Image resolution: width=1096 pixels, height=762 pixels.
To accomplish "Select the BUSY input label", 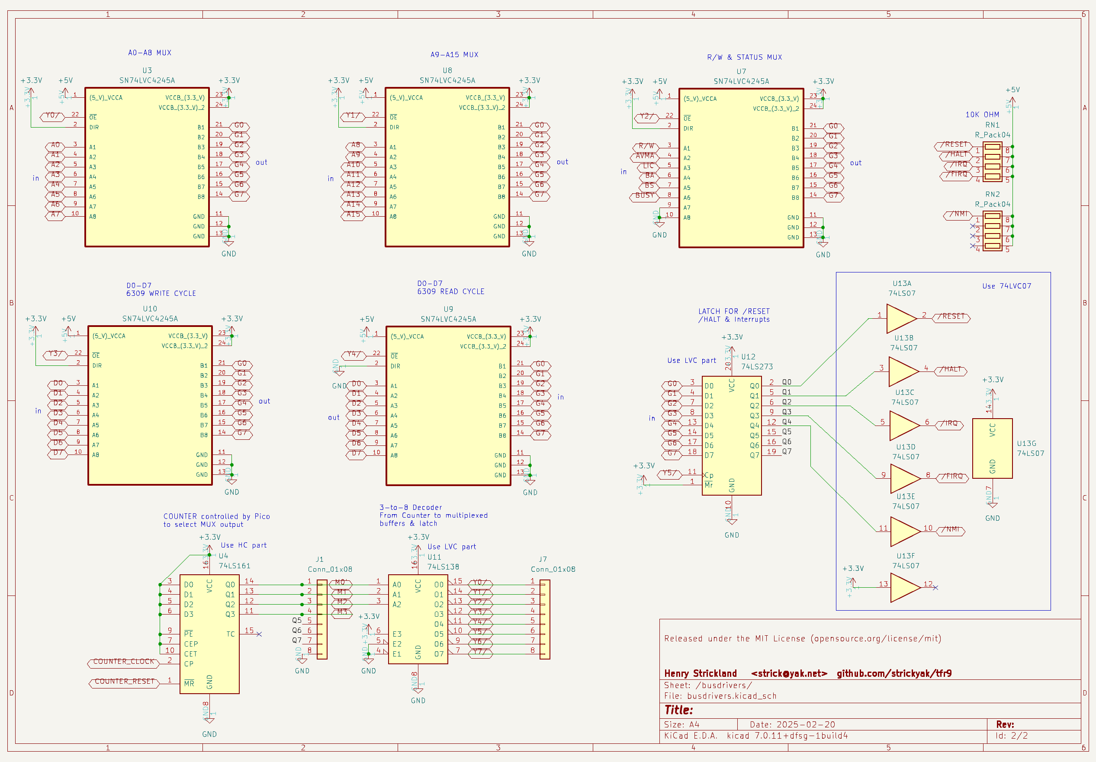I will 644,197.
